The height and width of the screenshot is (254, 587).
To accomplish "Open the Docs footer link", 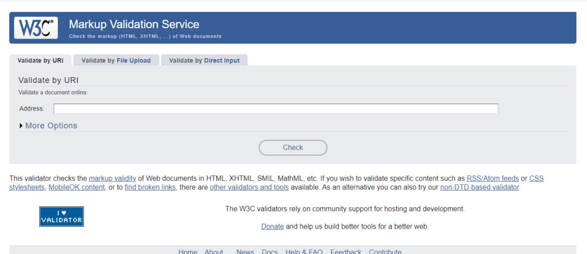I will [270, 252].
